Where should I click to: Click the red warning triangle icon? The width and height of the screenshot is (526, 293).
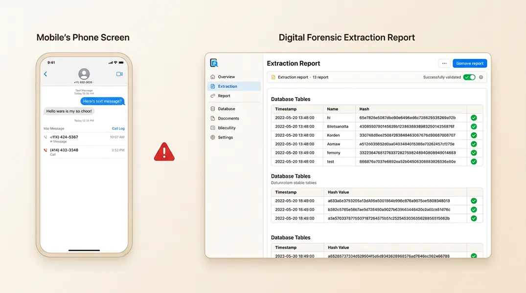pyautogui.click(x=164, y=152)
